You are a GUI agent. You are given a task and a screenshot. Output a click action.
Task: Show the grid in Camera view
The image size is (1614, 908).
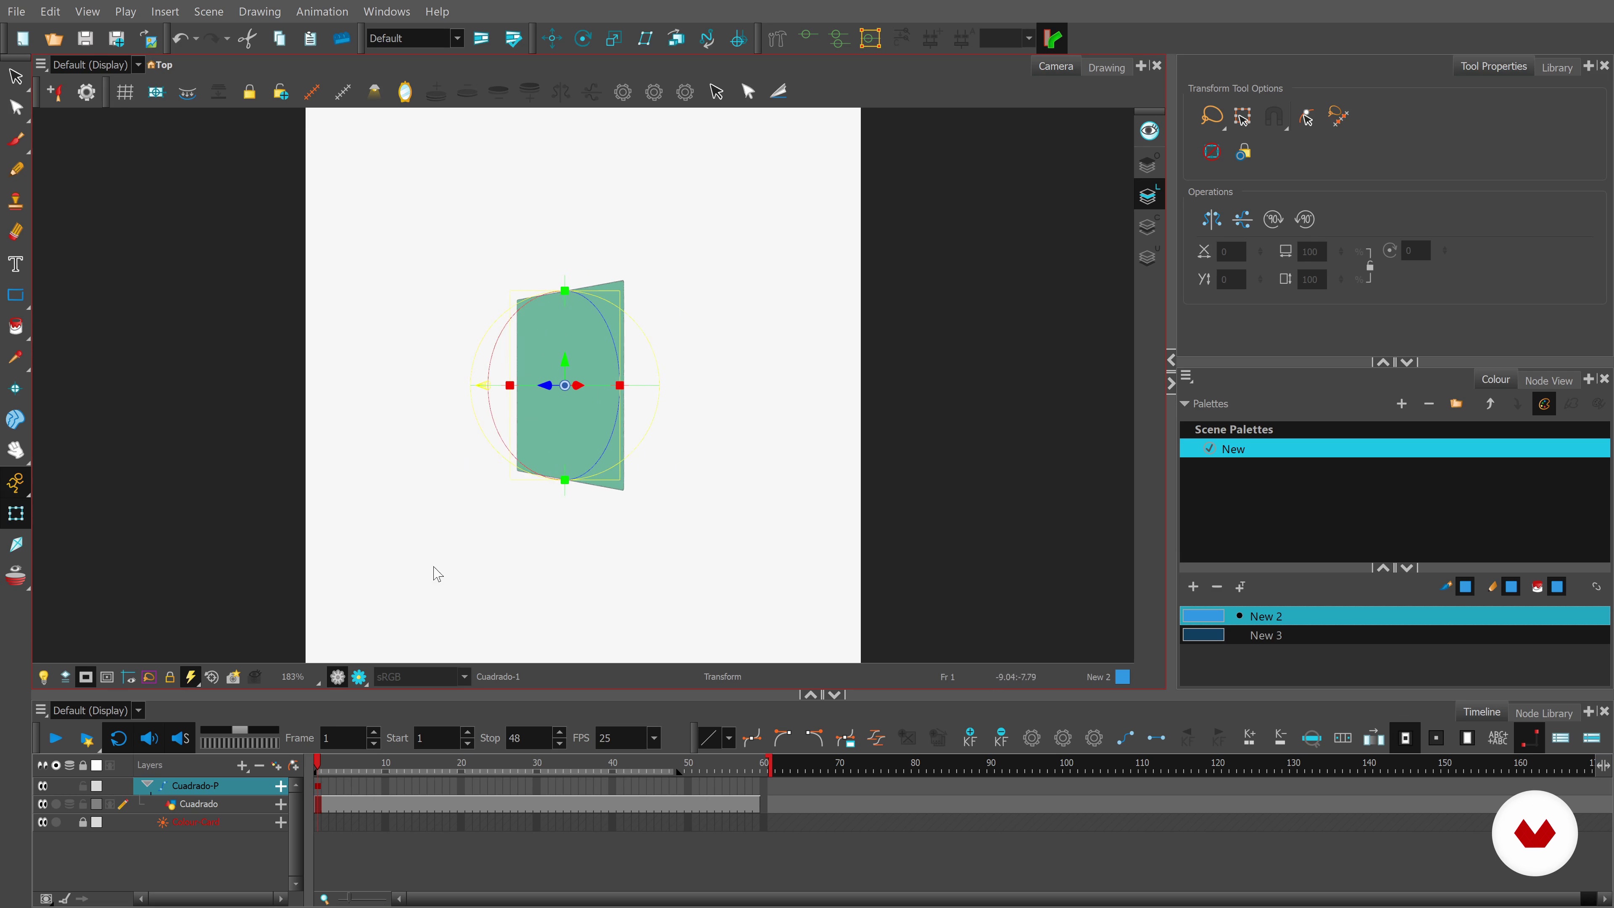coord(125,92)
